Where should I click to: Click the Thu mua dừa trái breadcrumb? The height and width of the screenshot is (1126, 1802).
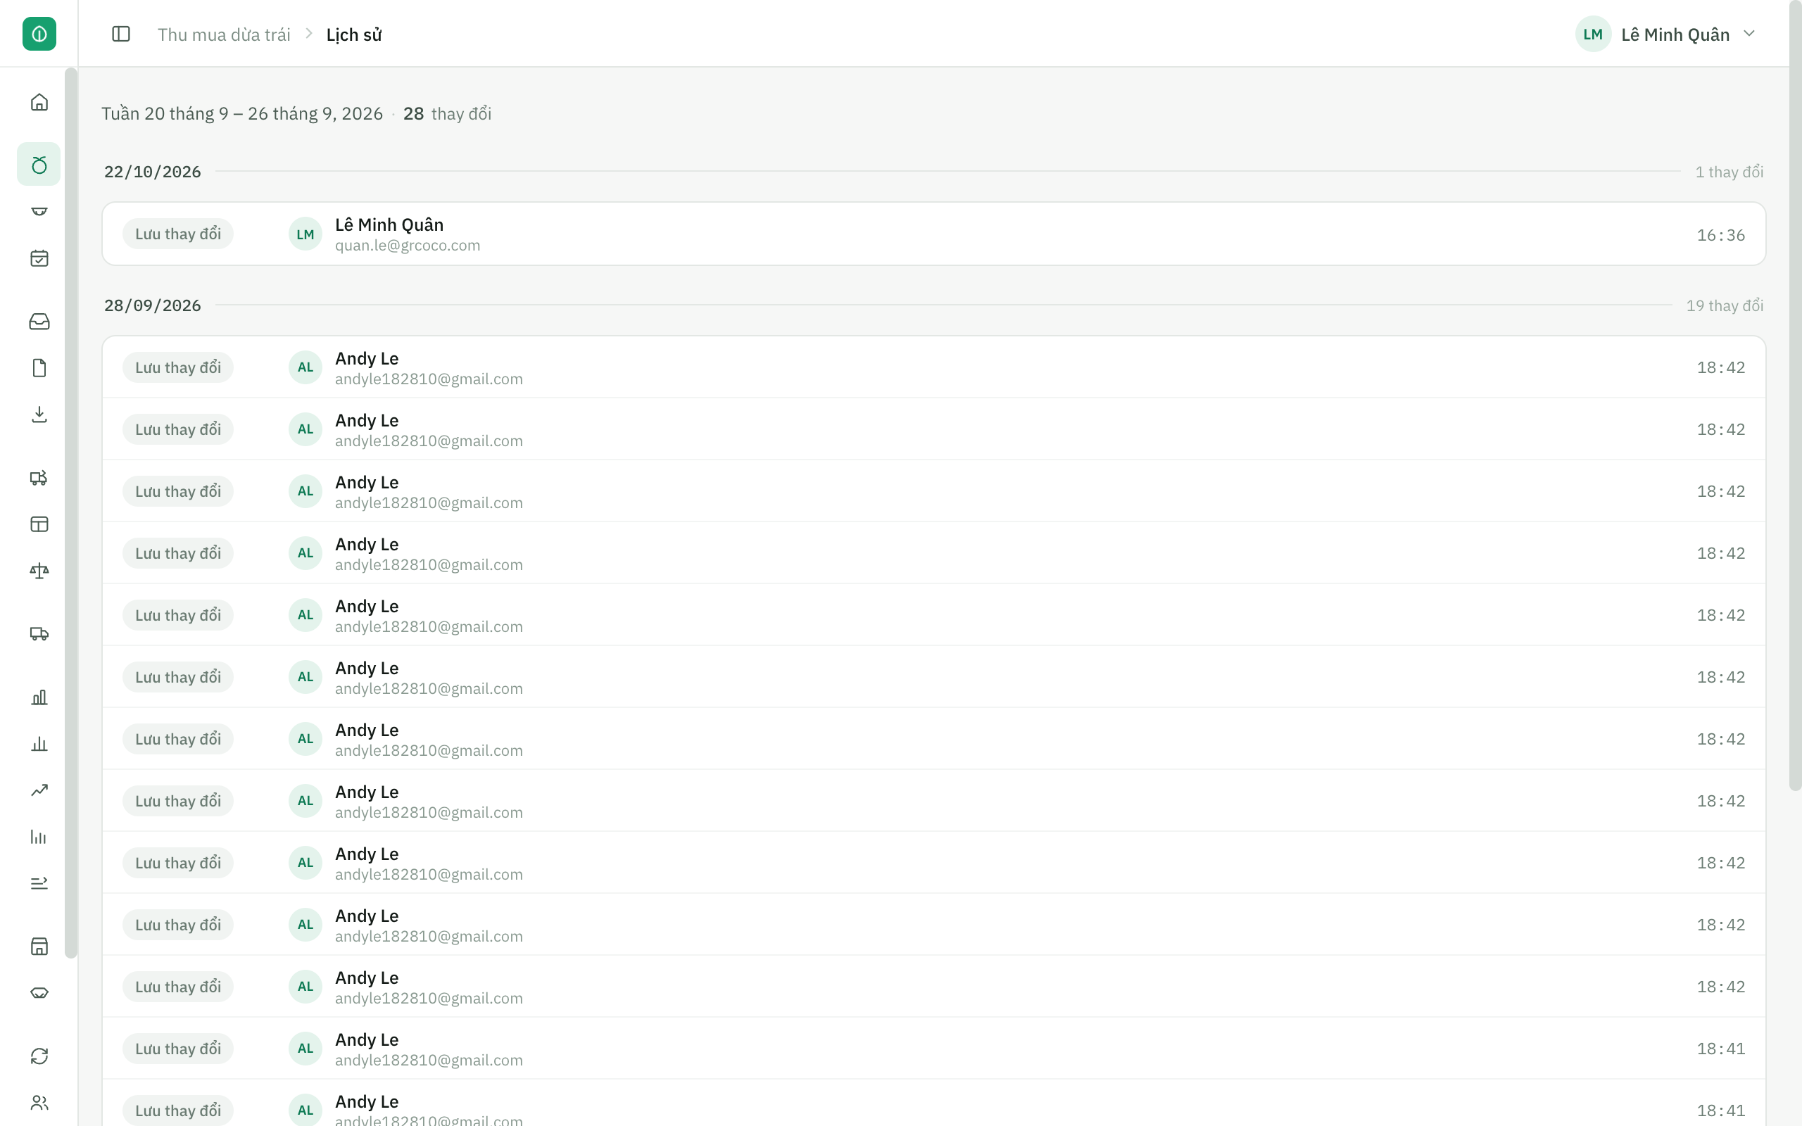coord(224,35)
